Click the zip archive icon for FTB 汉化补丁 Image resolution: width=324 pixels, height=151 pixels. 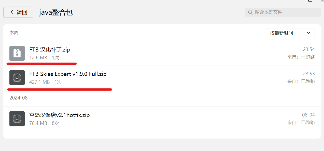point(17,53)
